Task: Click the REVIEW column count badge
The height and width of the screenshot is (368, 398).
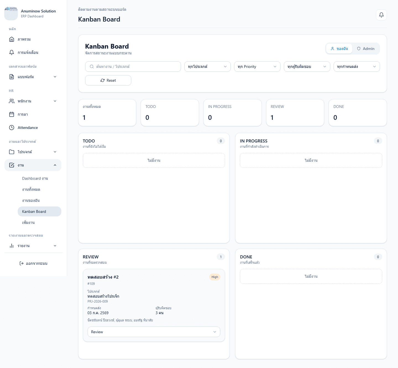Action: click(x=221, y=257)
